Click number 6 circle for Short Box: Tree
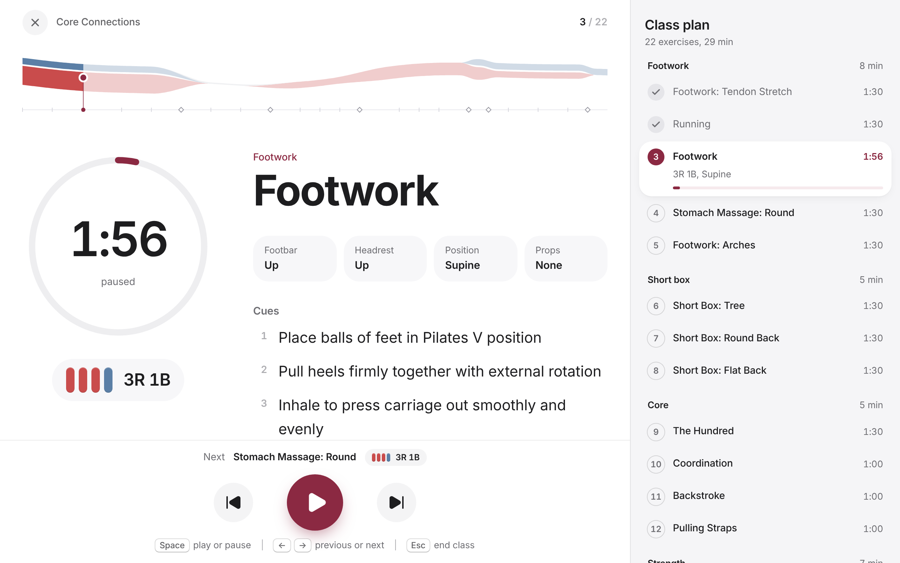Viewport: 900px width, 563px height. click(656, 306)
